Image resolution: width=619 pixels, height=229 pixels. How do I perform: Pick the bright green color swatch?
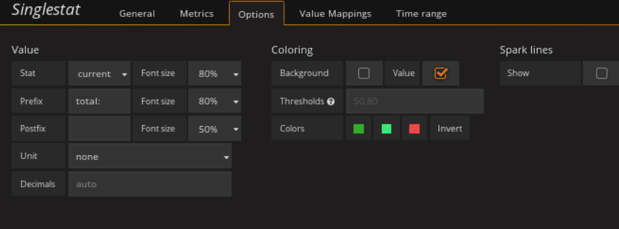click(x=386, y=128)
